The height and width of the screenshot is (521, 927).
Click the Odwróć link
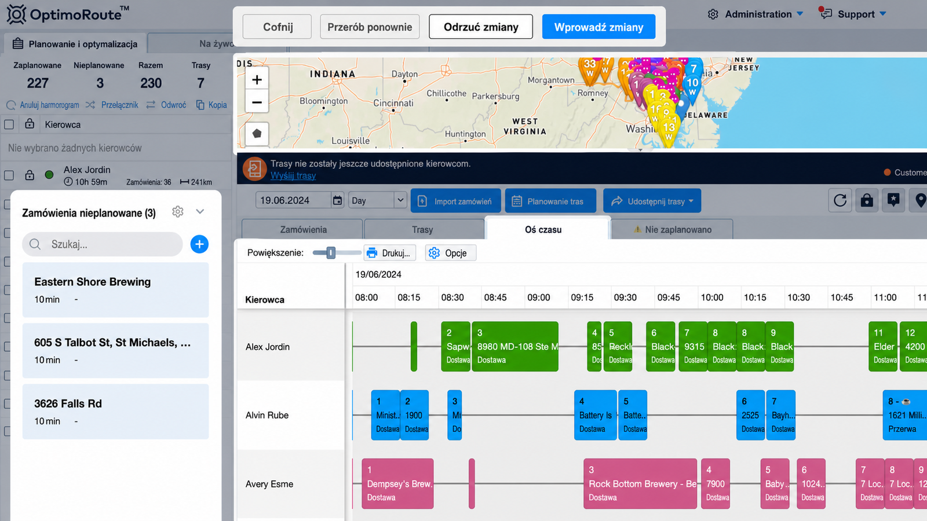(167, 105)
